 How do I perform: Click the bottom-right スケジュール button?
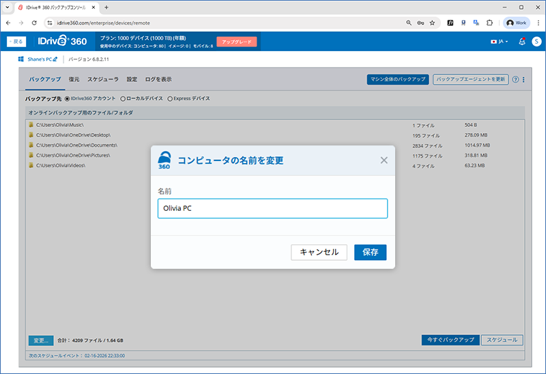tap(502, 340)
